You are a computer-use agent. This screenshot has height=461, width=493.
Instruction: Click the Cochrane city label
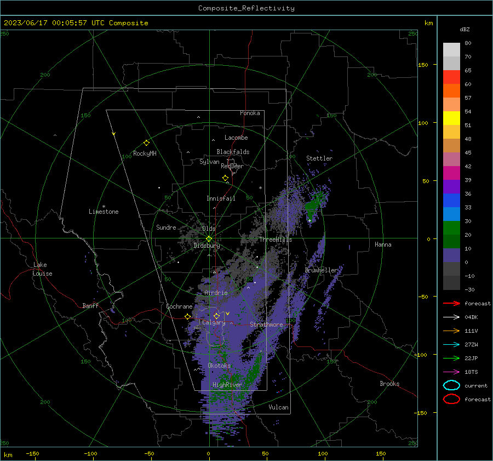coord(179,306)
